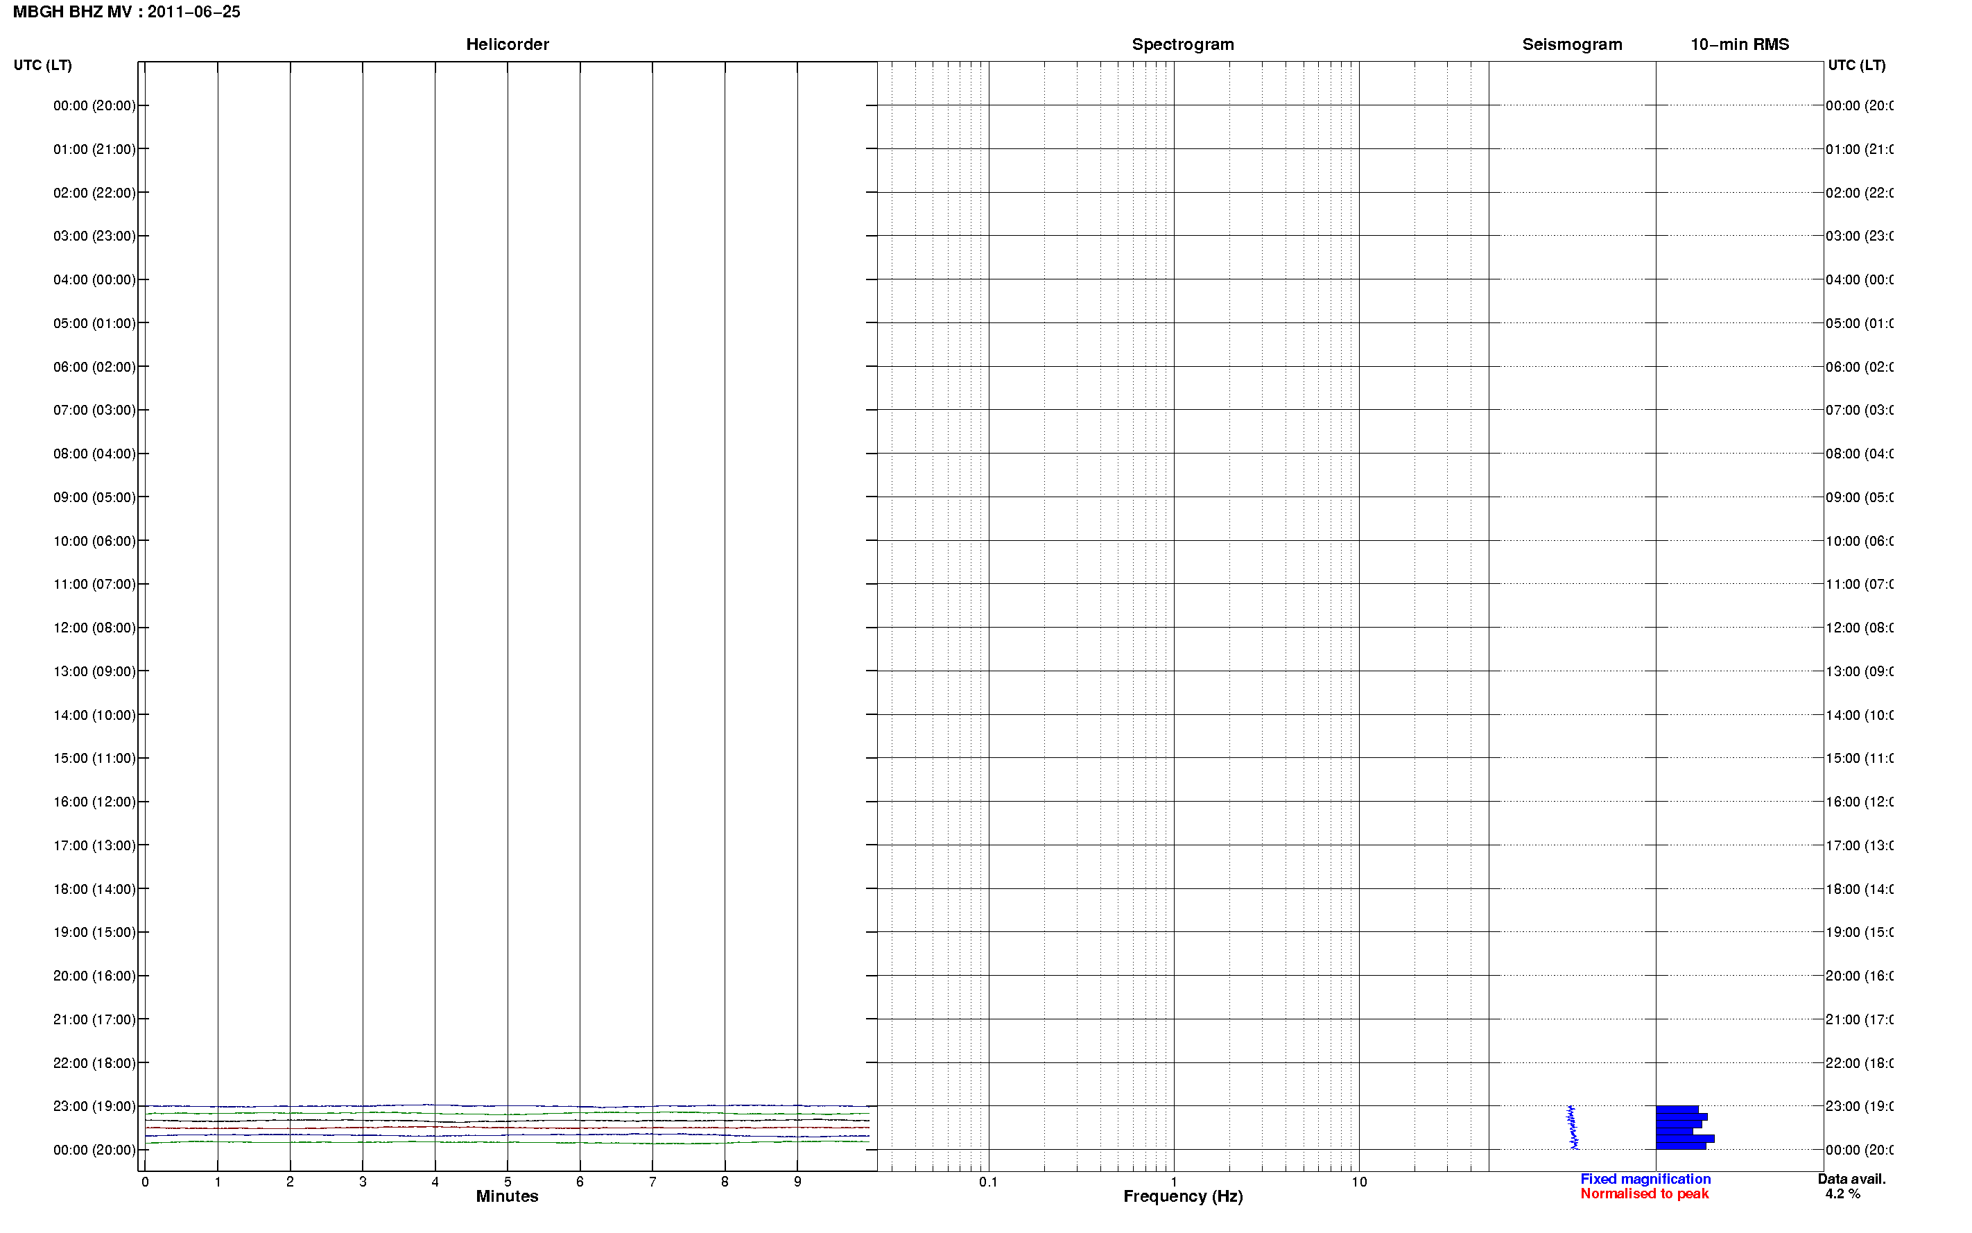This screenshot has width=1972, height=1233.
Task: Click the plot title "MBGH BHZ MV : 2011-06-25"
Action: pyautogui.click(x=126, y=12)
